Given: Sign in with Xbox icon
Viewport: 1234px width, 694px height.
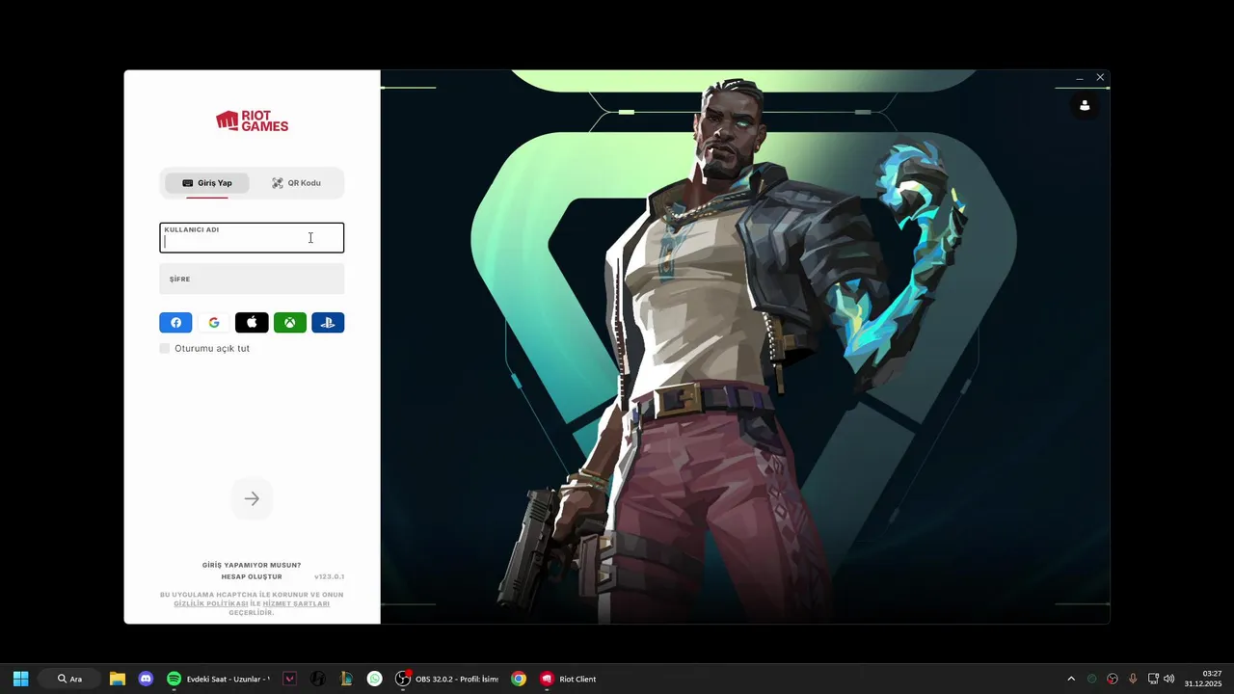Looking at the screenshot, I should [290, 323].
